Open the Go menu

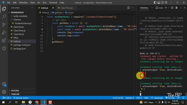(39, 3)
